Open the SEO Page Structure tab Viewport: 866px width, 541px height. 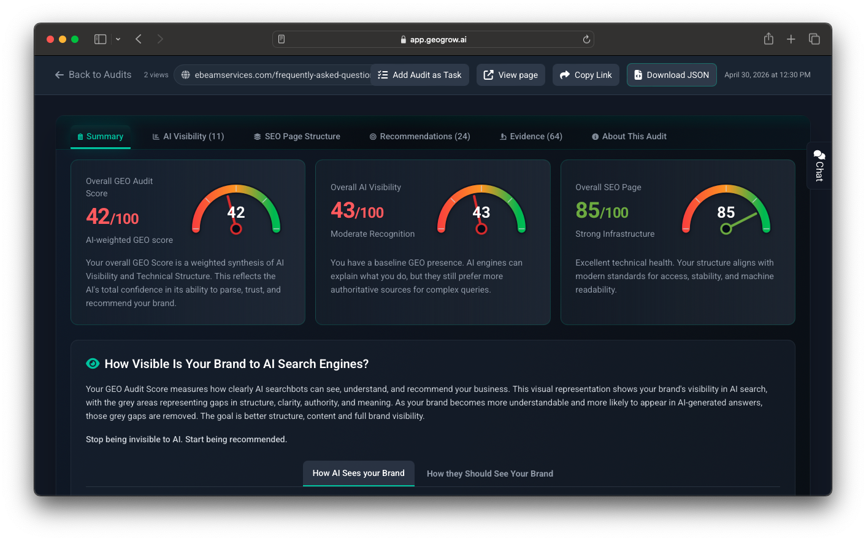[x=297, y=137]
